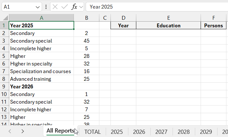The height and width of the screenshot is (137, 228).
Task: Click the Cancel X icon in formula bar
Action: 55,7
